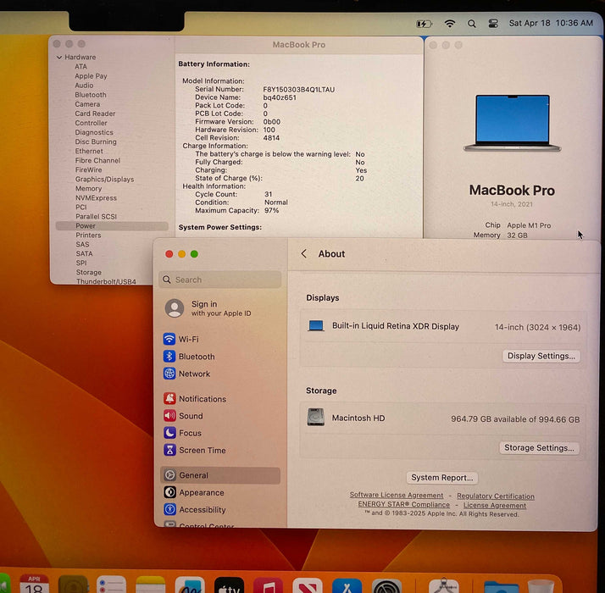Go back using the About back chevron
The height and width of the screenshot is (593, 605).
(x=304, y=253)
